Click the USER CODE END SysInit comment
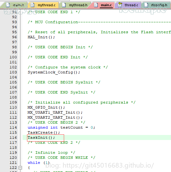Viewport: 171px width, 172px height. pyautogui.click(x=61, y=92)
